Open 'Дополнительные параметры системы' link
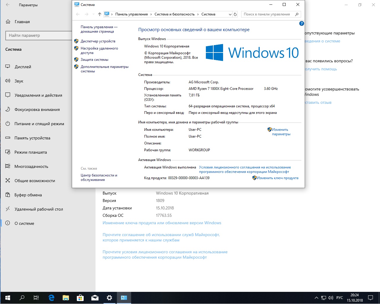Viewport: 380px width, 304px height. (104, 69)
